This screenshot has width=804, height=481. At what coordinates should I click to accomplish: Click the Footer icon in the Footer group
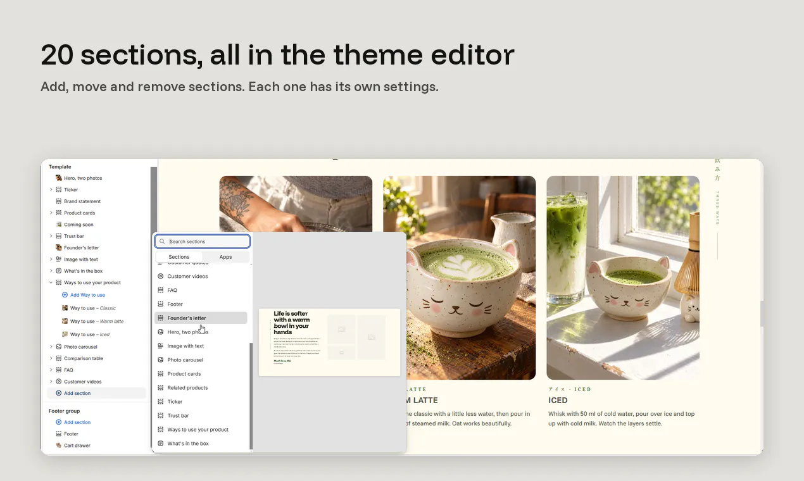(59, 434)
